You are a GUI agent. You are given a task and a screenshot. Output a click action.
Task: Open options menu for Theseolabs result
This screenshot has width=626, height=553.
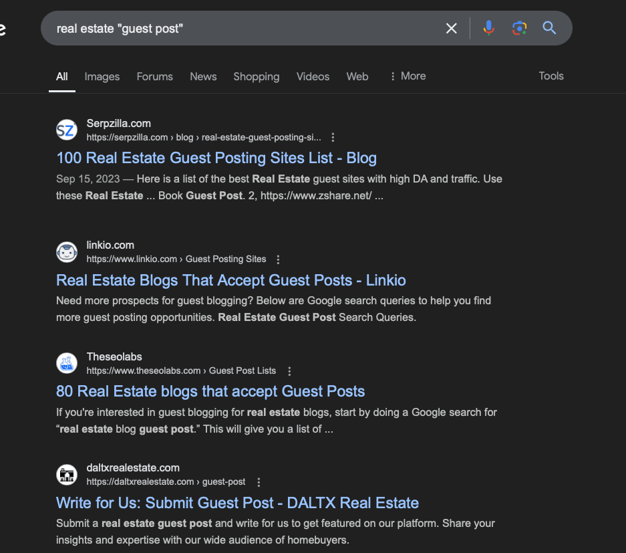[289, 371]
